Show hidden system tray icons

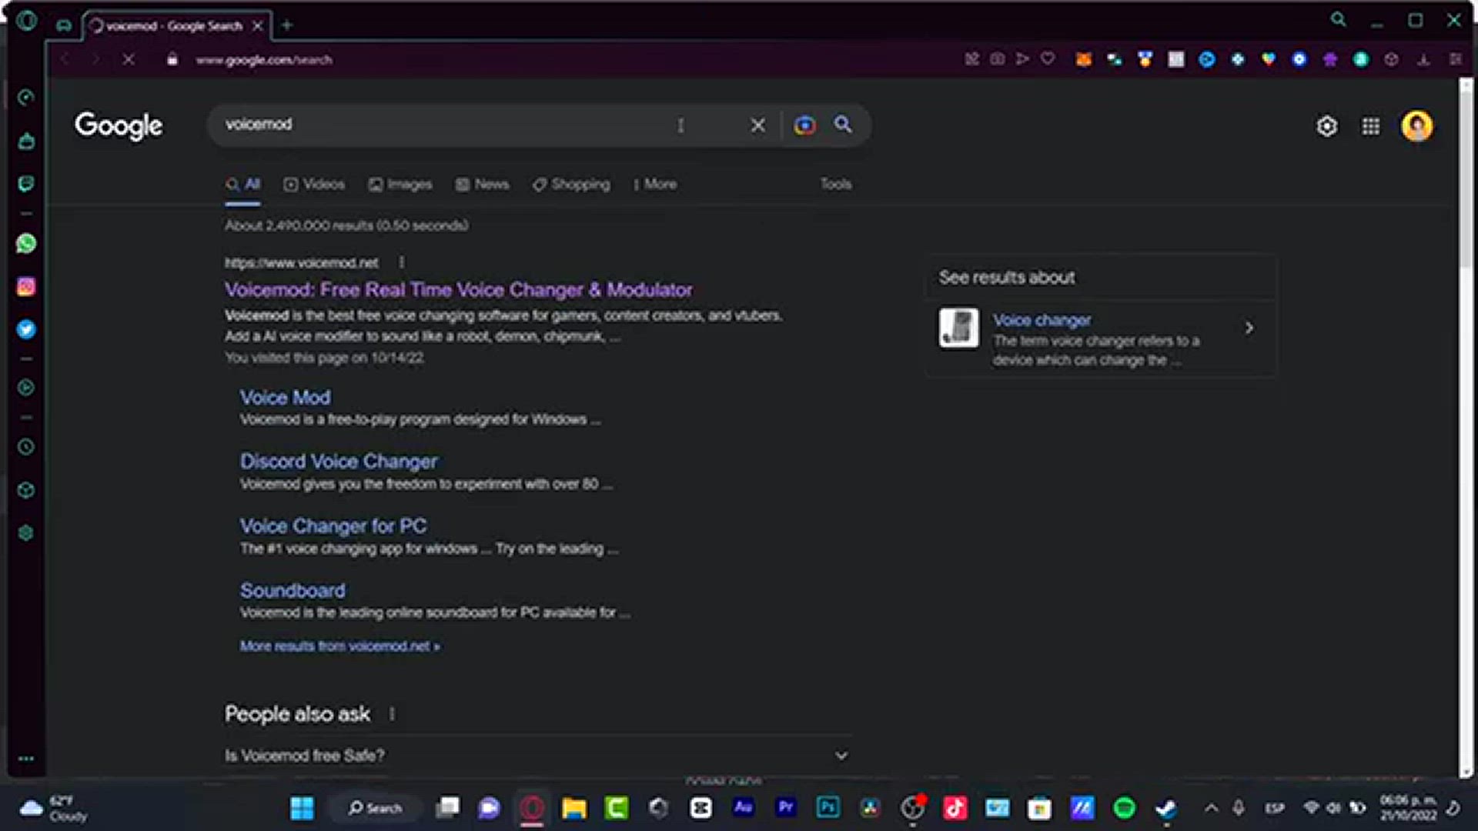(x=1211, y=808)
